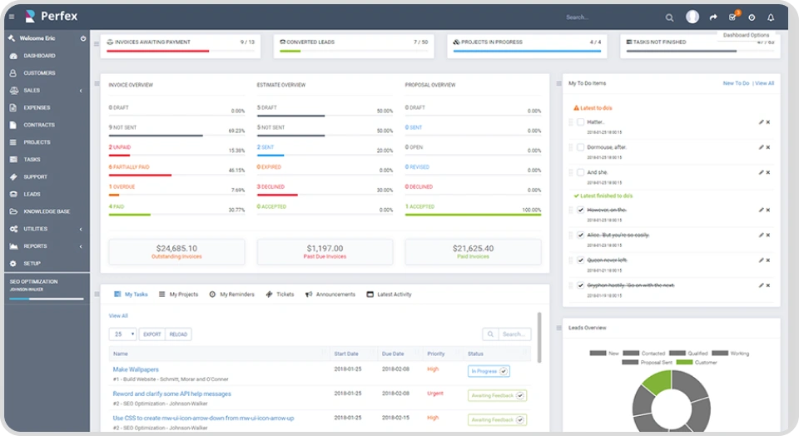Open Customers in the sidebar
Viewport: 799px width, 436px height.
point(39,73)
